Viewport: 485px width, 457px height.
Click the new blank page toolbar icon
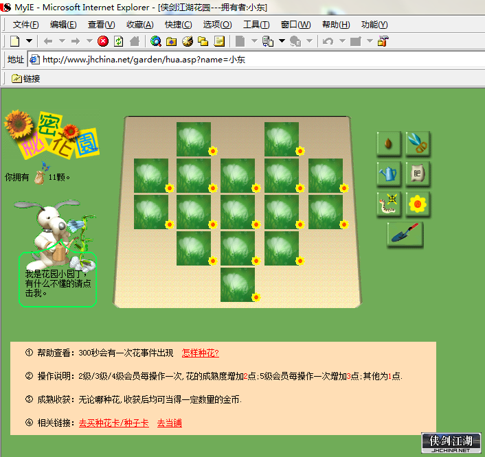(x=15, y=41)
